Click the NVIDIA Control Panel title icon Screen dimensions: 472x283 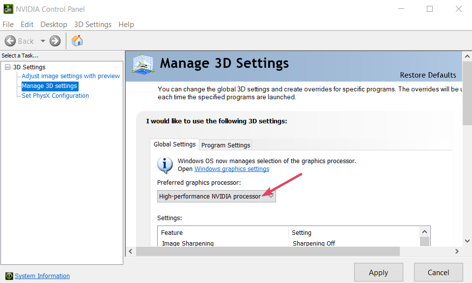[8, 8]
